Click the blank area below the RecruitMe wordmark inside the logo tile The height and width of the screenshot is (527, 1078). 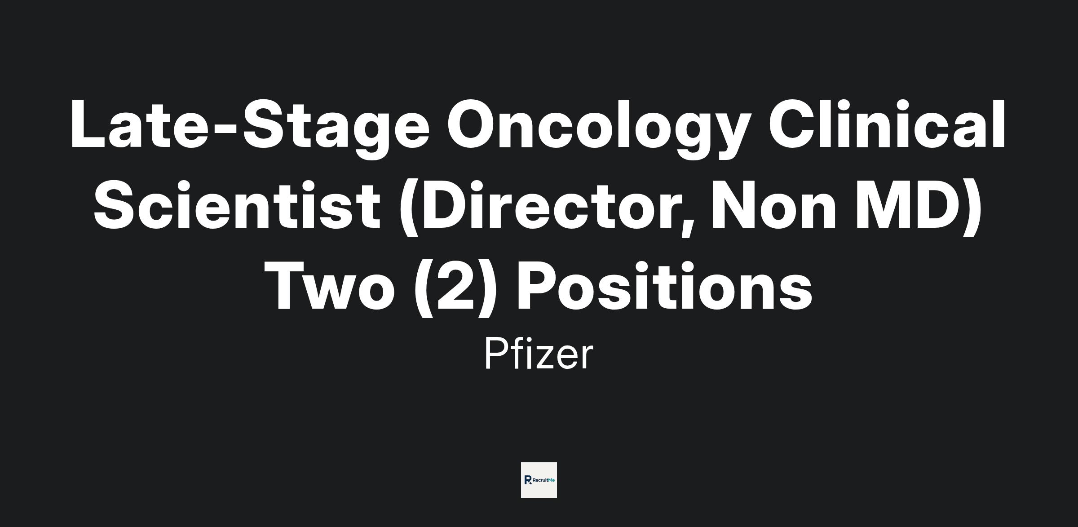(539, 492)
